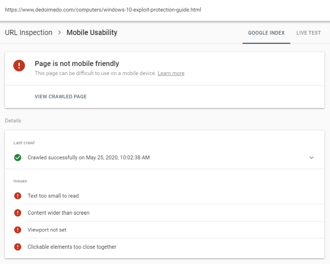Viewport: 330px width, 264px height.
Task: Open the 'Learn more' link
Action: pyautogui.click(x=171, y=73)
